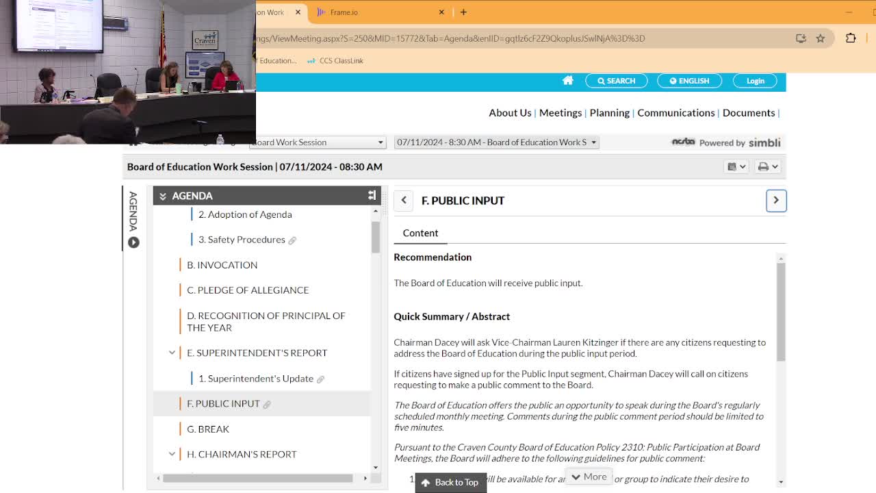Bookmark this page with the star icon
This screenshot has height=493, width=876.
[820, 38]
